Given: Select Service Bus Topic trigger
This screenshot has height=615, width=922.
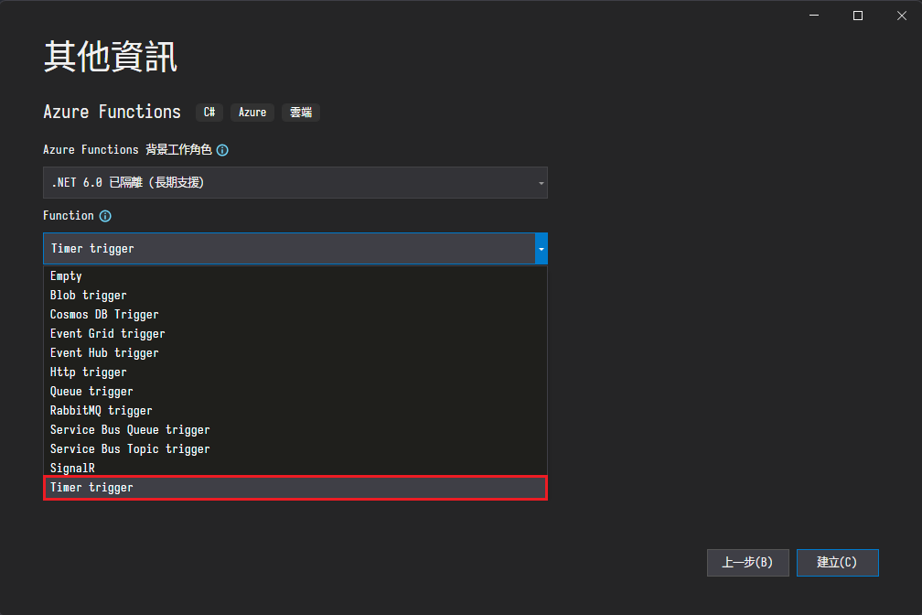Looking at the screenshot, I should [295, 449].
